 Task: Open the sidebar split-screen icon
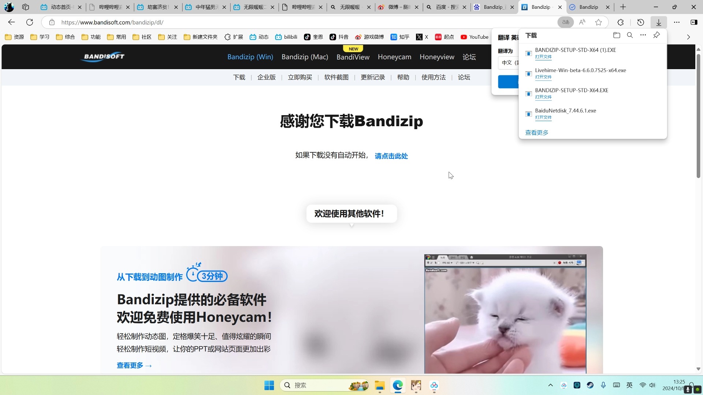pyautogui.click(x=694, y=22)
